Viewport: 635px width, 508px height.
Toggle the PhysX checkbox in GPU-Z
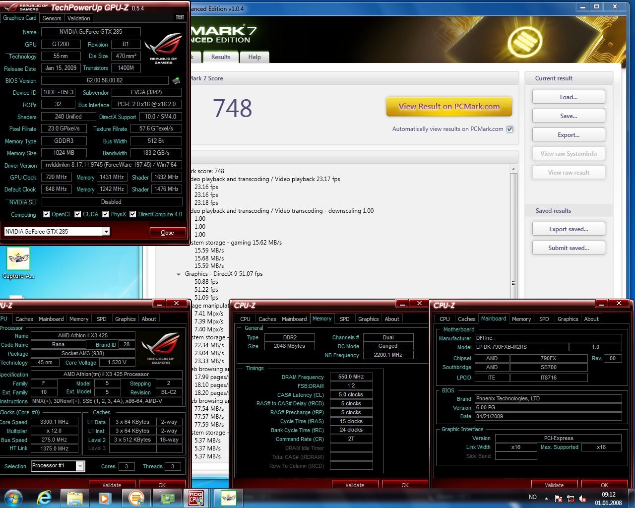tap(105, 214)
